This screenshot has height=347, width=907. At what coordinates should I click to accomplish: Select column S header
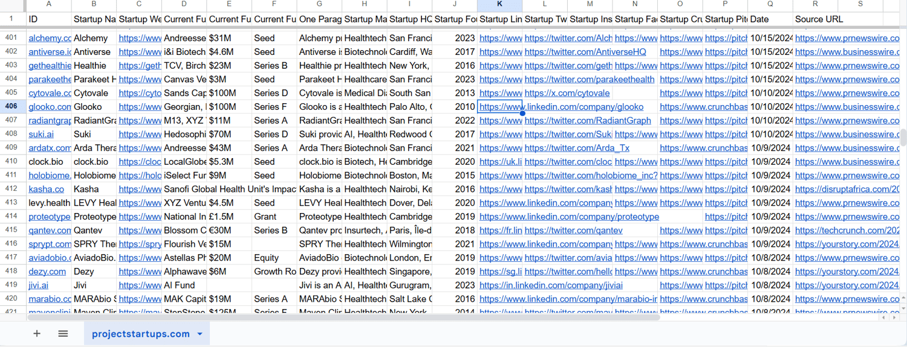coord(860,4)
